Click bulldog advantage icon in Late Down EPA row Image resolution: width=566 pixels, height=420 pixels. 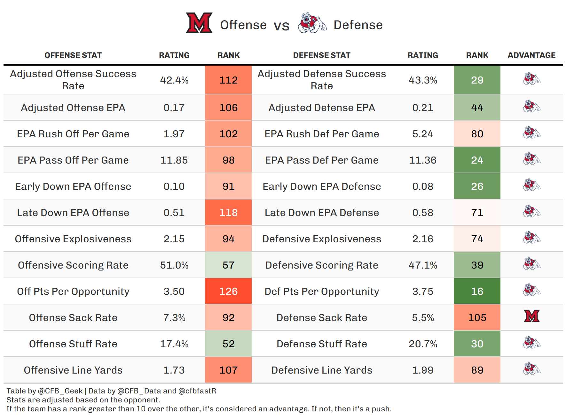pyautogui.click(x=531, y=211)
